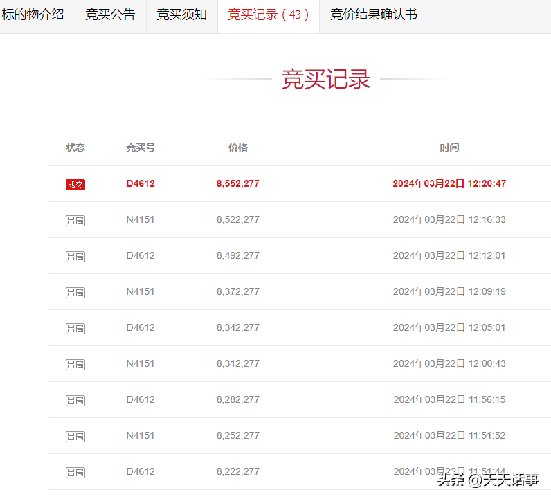Click 出局 badge for bid 8,252,277
This screenshot has width=551, height=499.
[75, 437]
